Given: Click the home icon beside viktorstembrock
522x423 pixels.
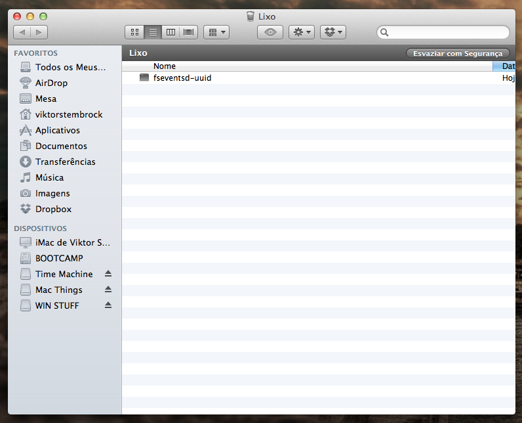Looking at the screenshot, I should click(x=26, y=114).
